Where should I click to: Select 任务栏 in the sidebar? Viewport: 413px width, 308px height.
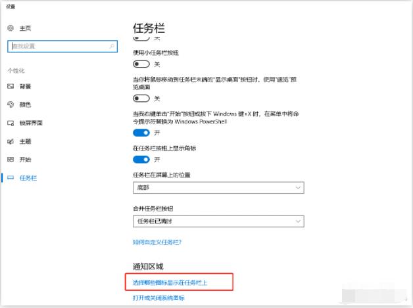click(28, 178)
